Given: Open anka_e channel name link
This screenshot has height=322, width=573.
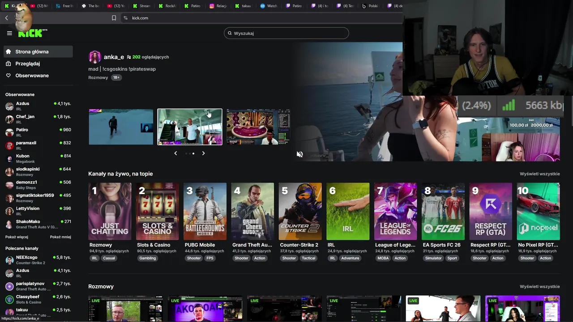Looking at the screenshot, I should click(x=114, y=57).
